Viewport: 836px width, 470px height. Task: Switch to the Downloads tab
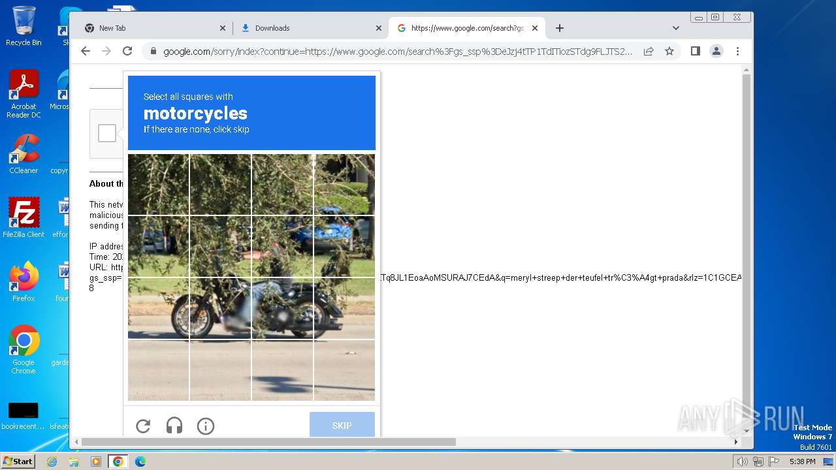pos(310,28)
